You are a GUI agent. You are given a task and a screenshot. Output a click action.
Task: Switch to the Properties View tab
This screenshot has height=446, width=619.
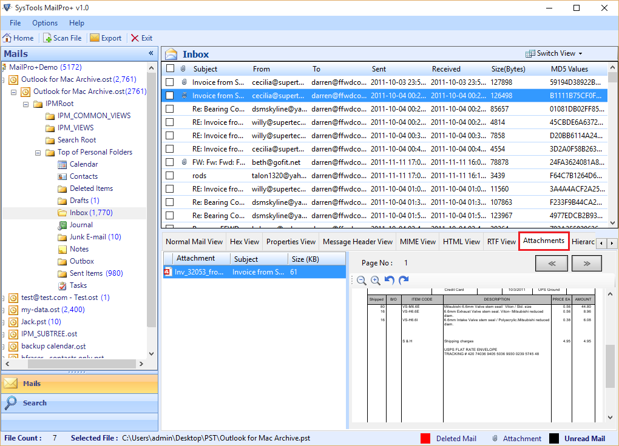point(291,242)
